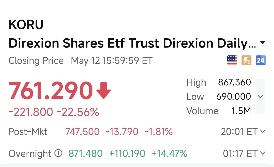Tap the High value 867.360
Screen dimensions: 274x167
(234, 82)
